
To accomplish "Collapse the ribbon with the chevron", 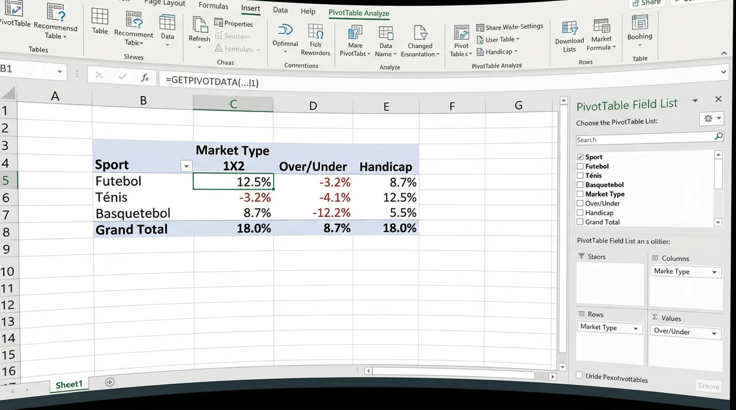I will pos(725,52).
